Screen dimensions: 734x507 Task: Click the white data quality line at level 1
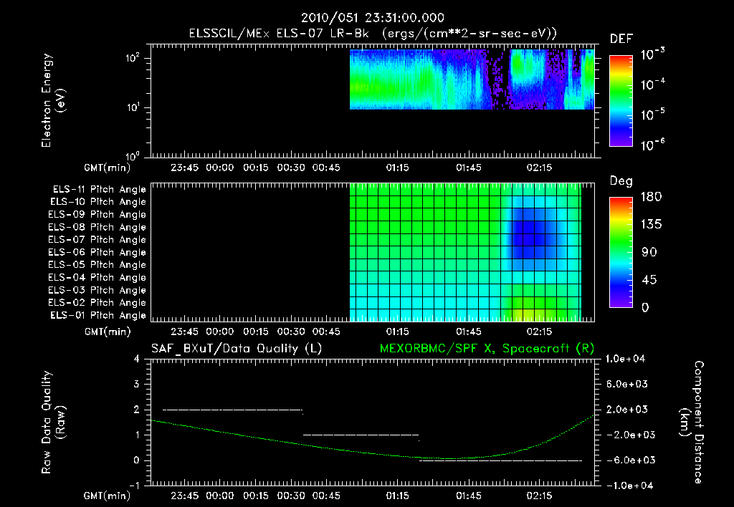pyautogui.click(x=361, y=435)
